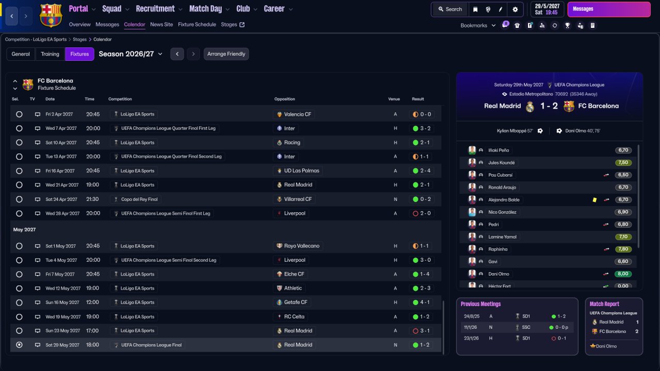Viewport: 660px width, 371px height.
Task: Click Iñaki Peña's player portrait
Action: pos(472,150)
